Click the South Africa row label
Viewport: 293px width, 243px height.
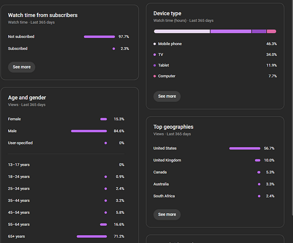(x=164, y=196)
